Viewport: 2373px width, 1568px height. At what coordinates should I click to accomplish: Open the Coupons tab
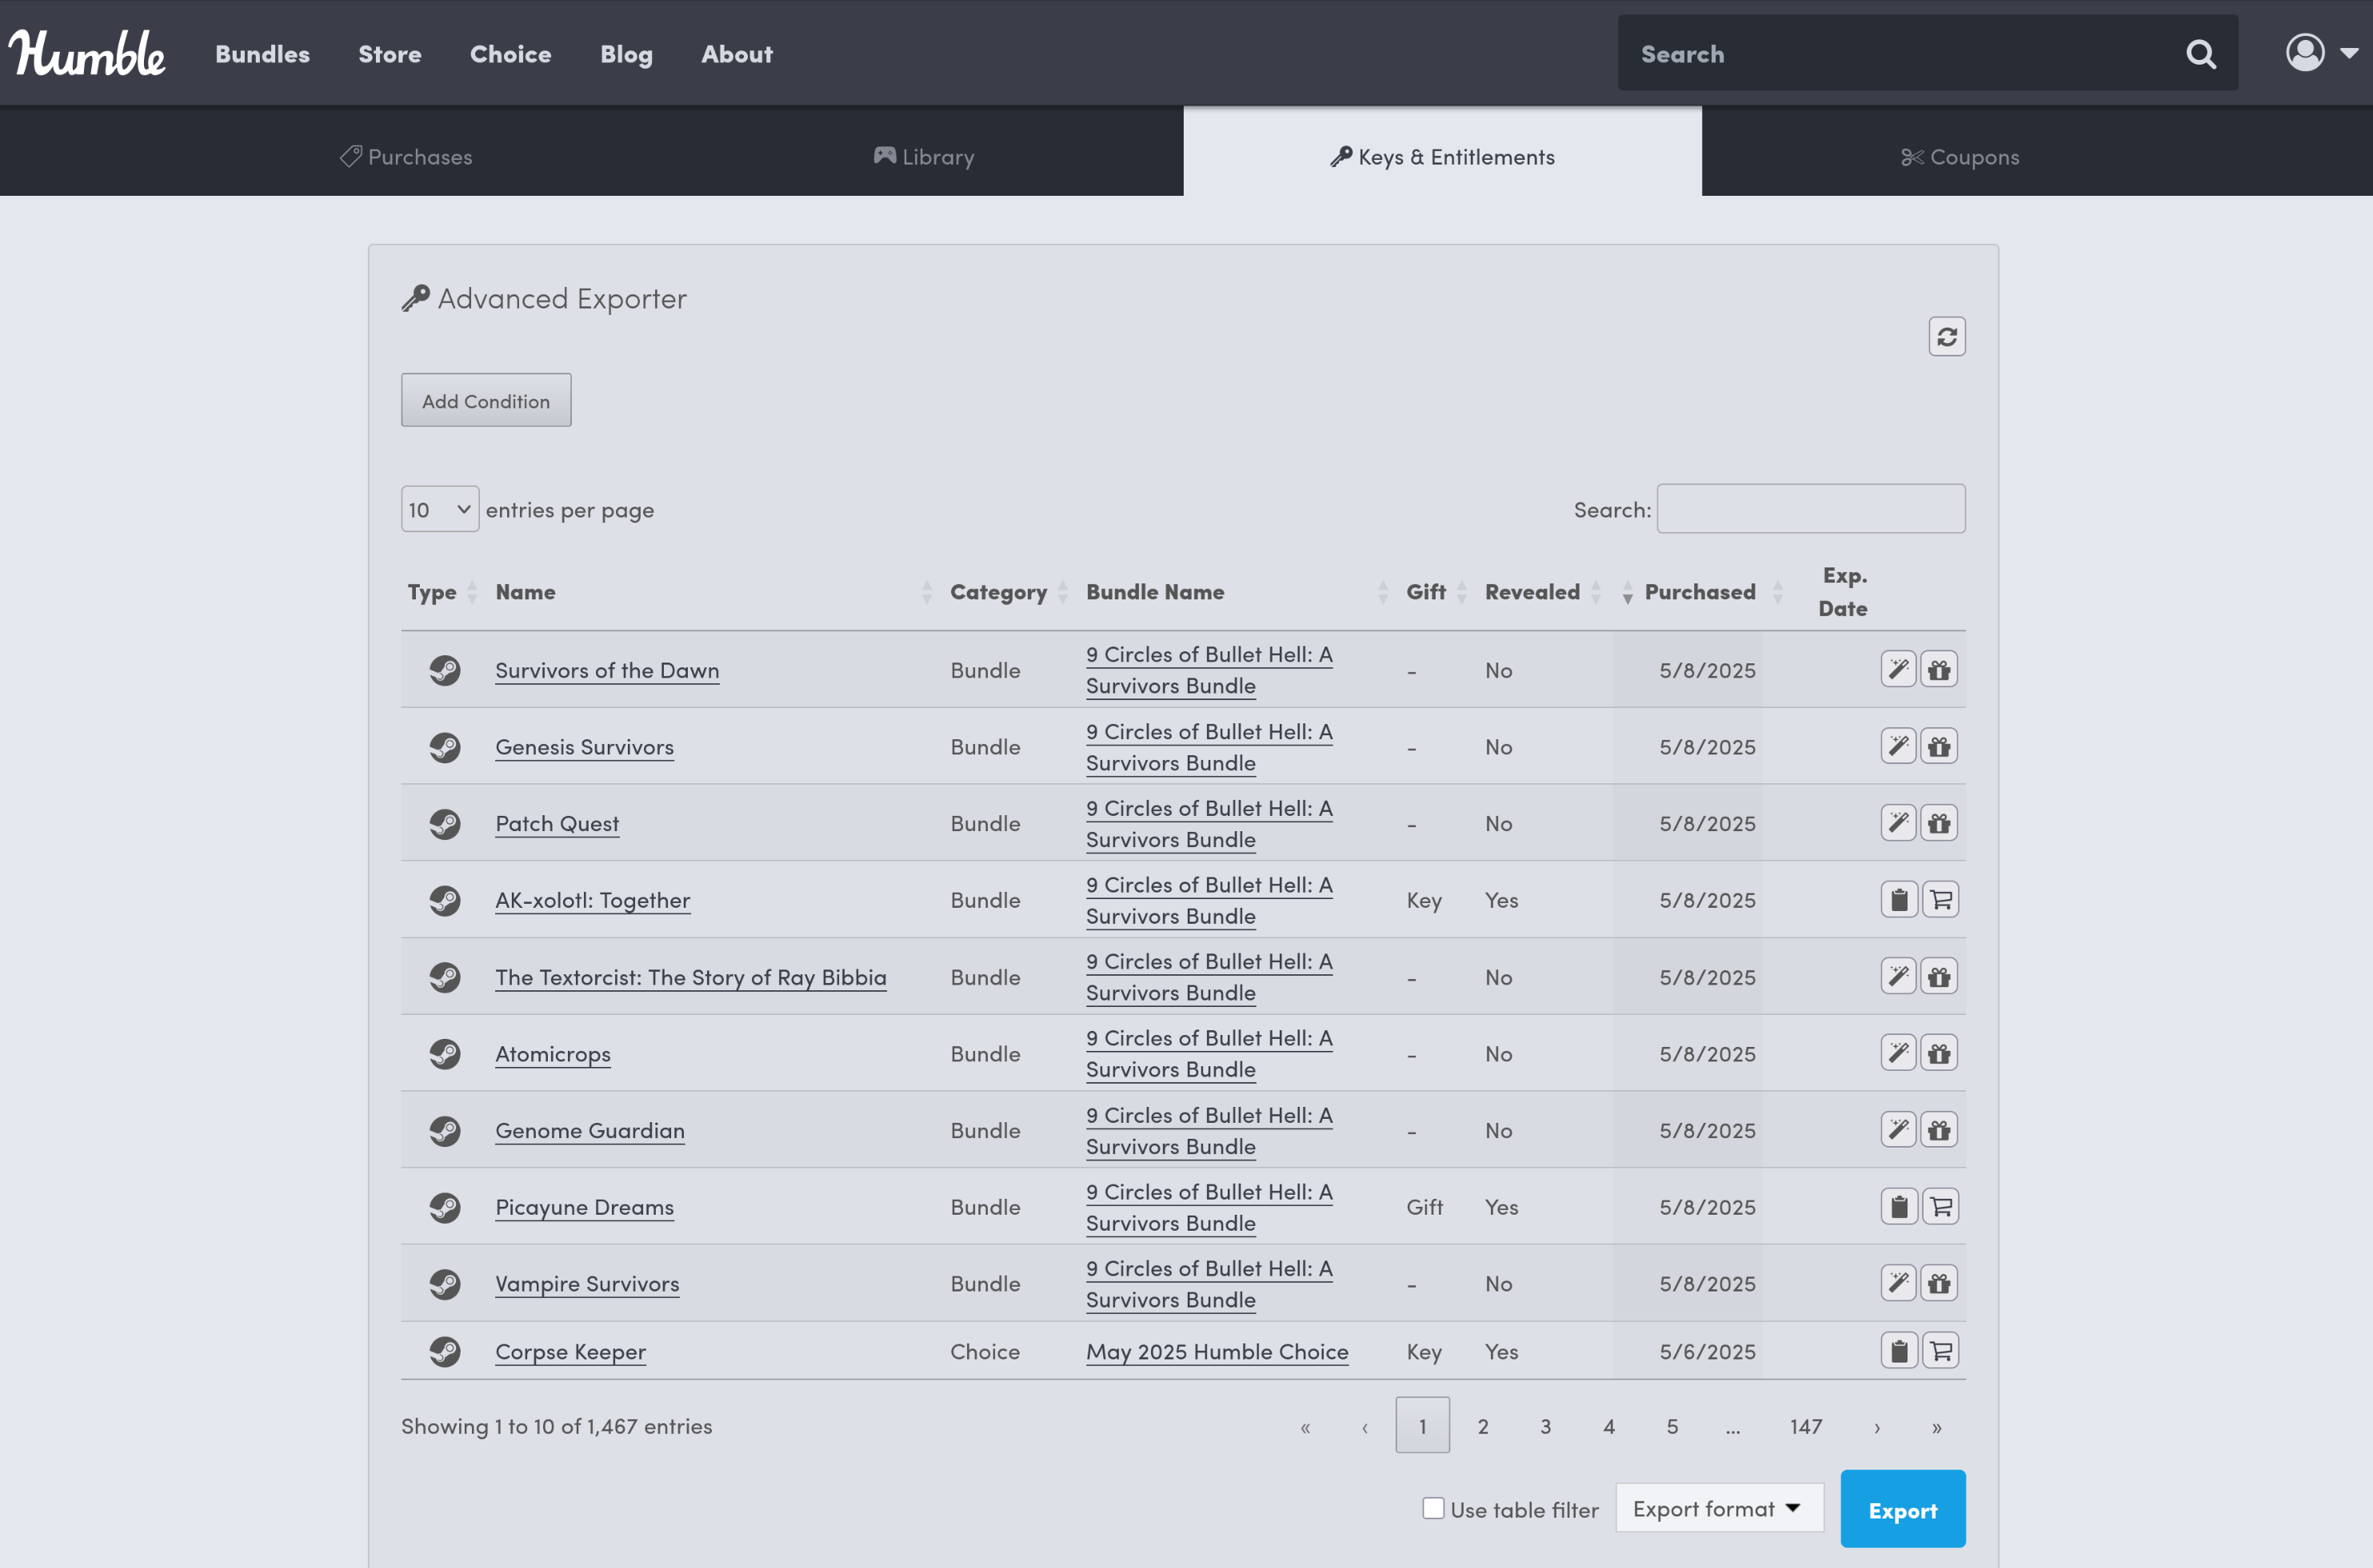[1960, 157]
